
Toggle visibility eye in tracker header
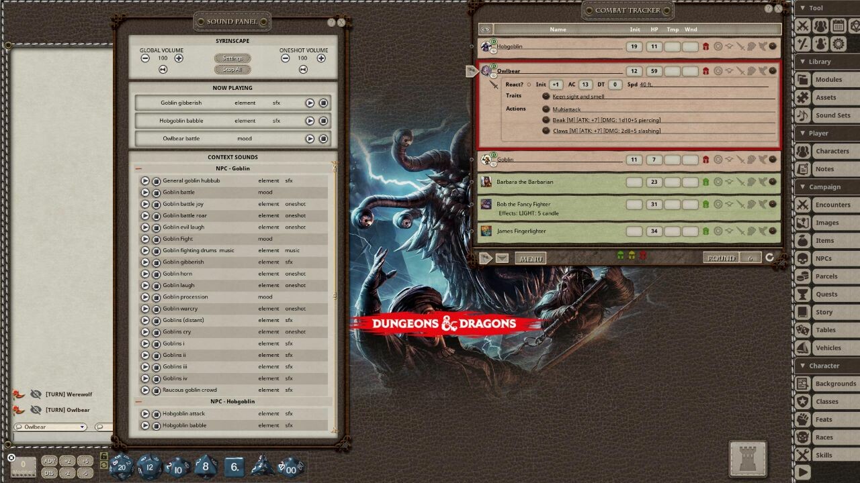click(485, 30)
